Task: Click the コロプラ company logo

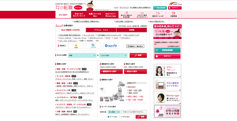Action: (x=111, y=46)
